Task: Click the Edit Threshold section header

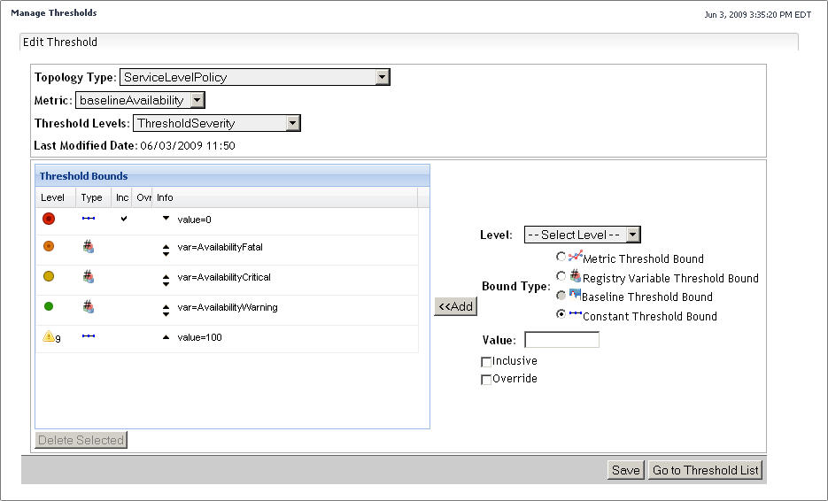Action: (60, 42)
